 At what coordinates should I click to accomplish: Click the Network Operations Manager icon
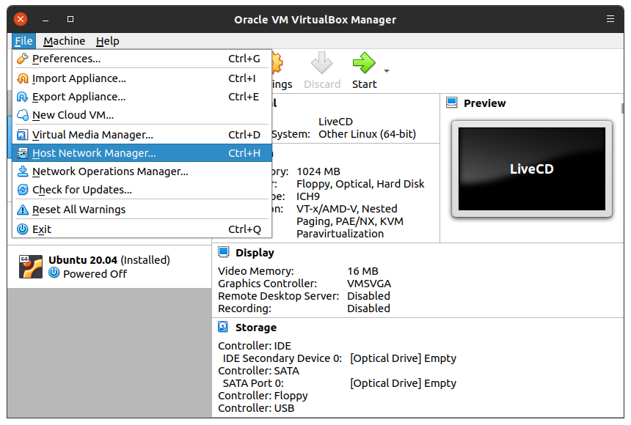(x=22, y=171)
